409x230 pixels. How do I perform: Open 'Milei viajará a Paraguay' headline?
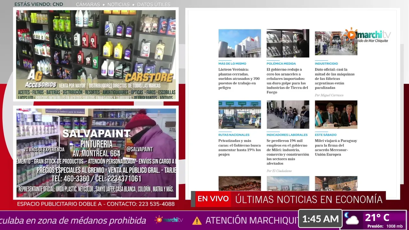click(x=336, y=148)
